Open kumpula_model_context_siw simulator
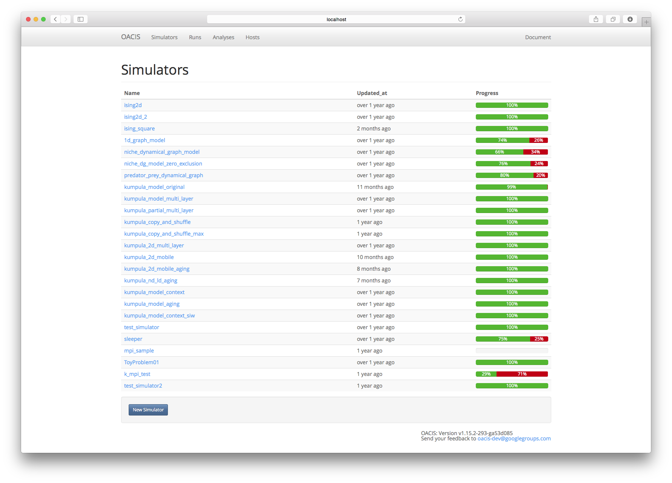 (159, 316)
